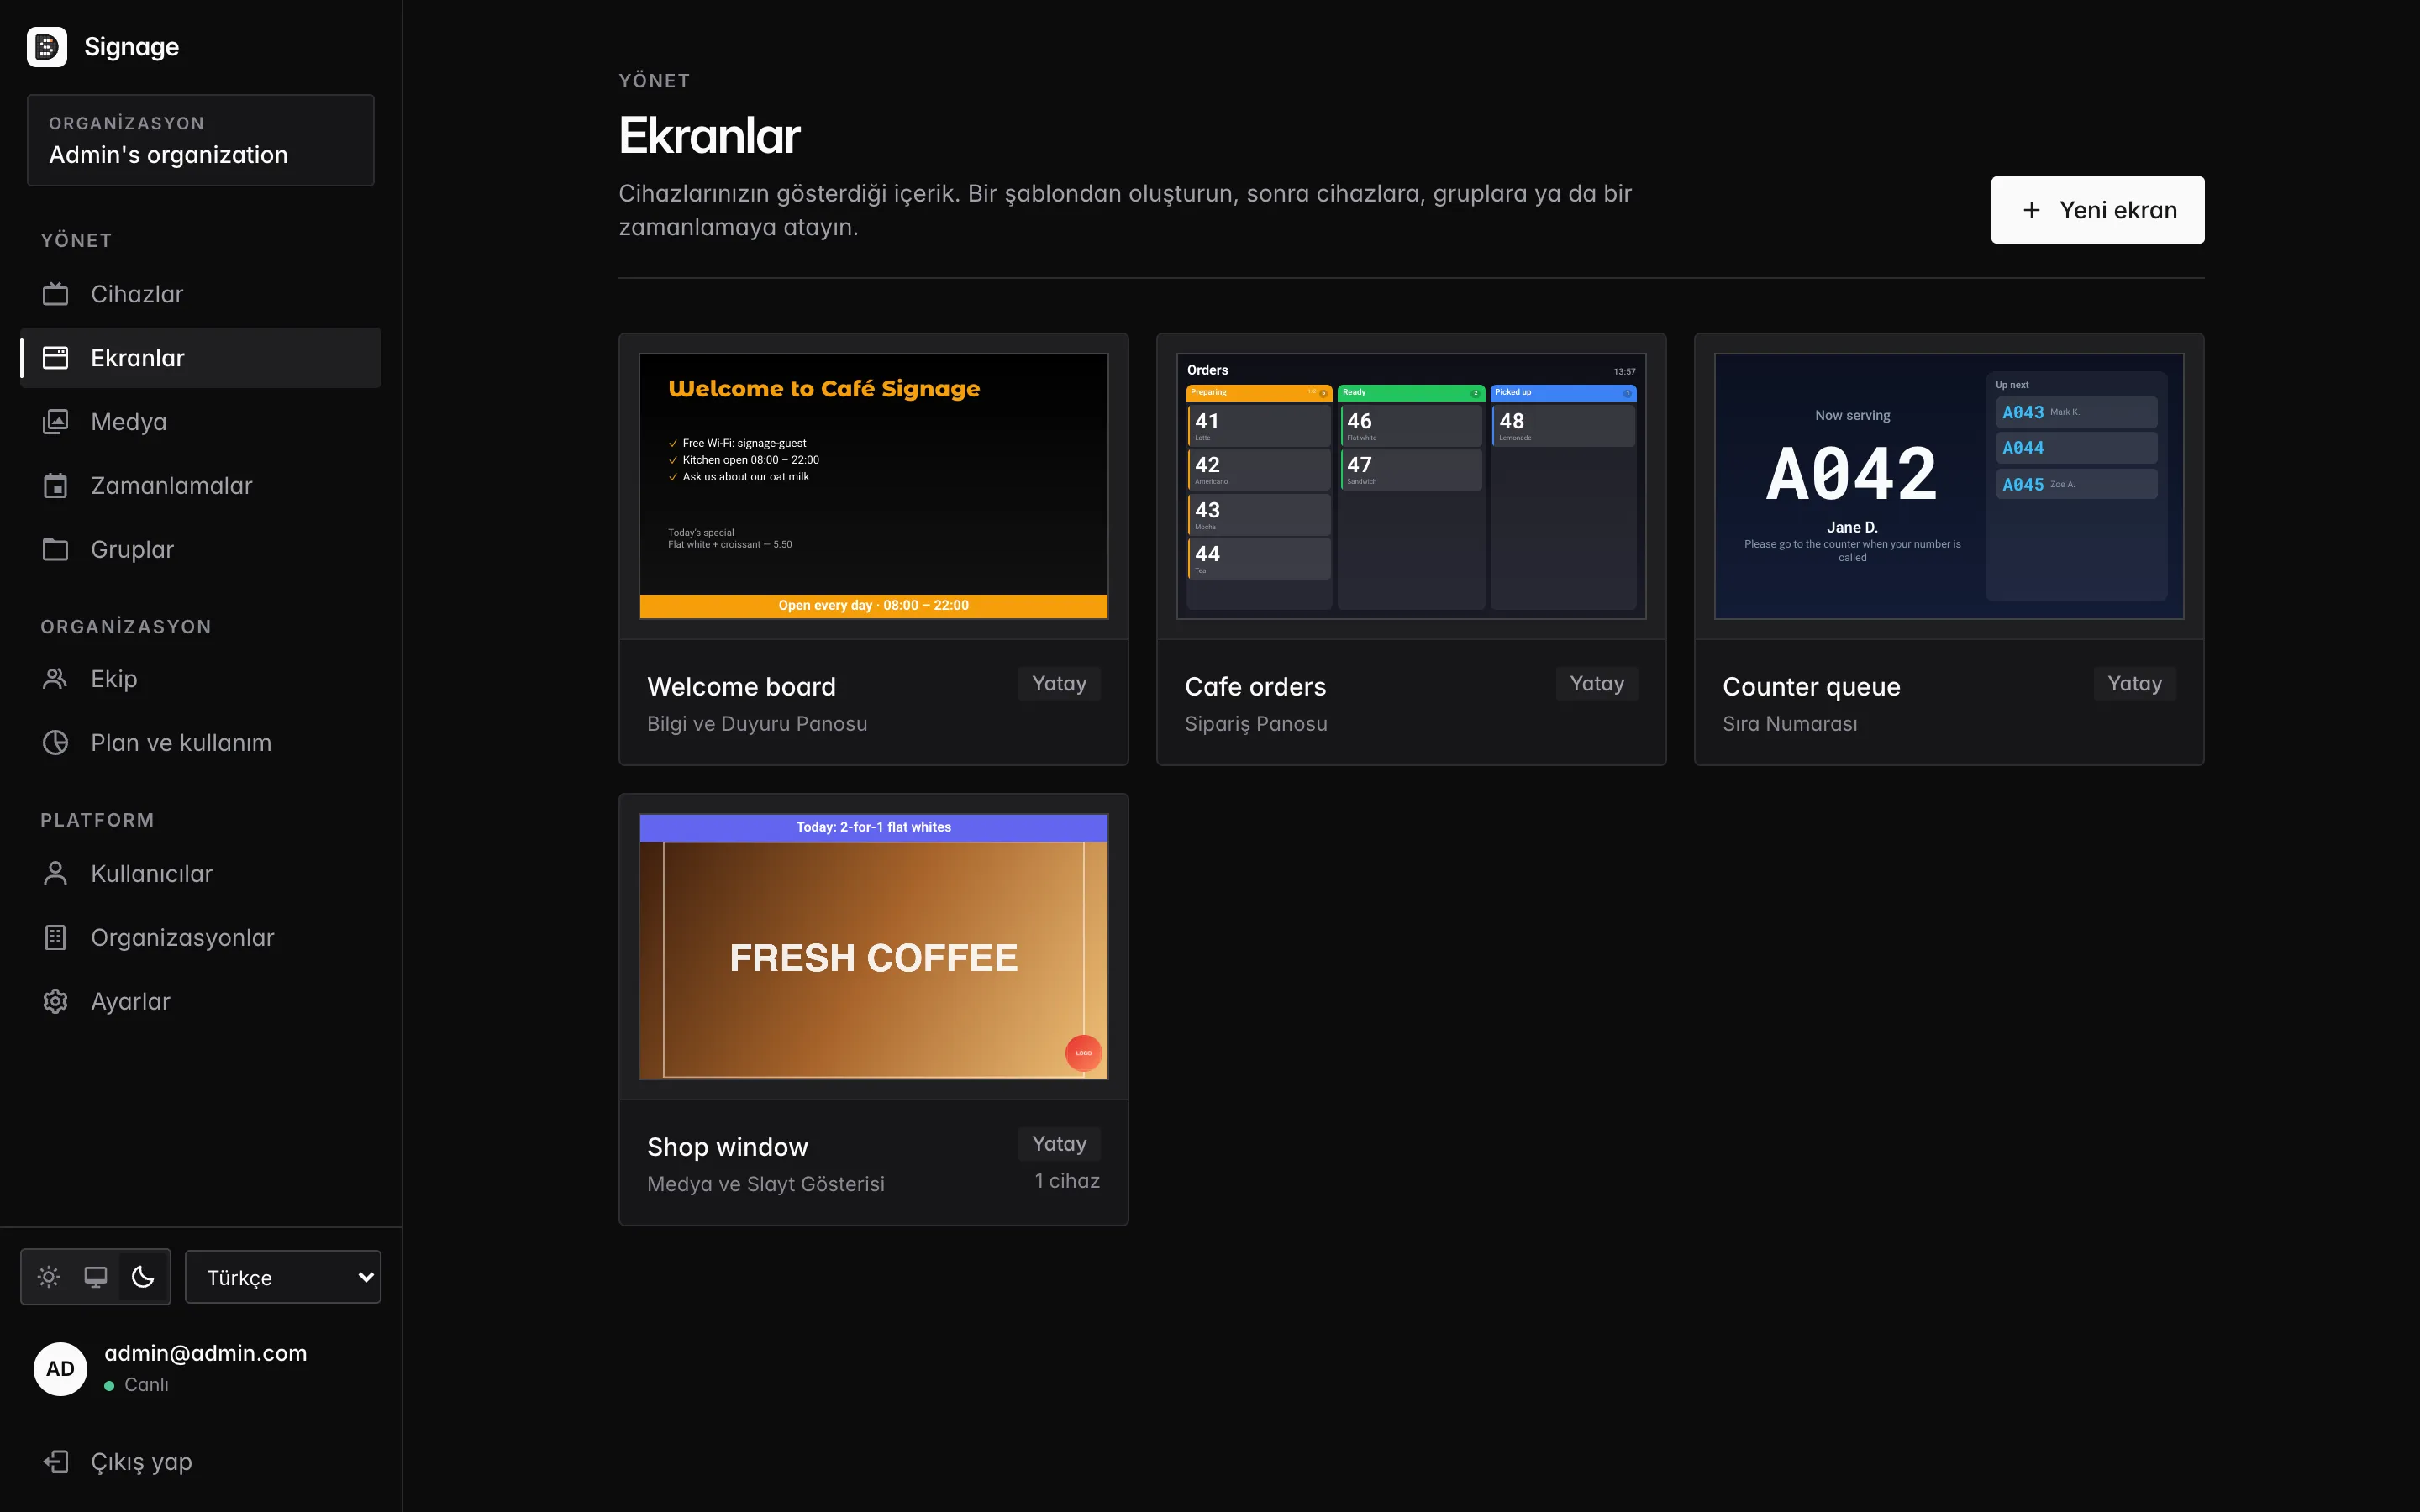
Task: Open the Admin's organization switcher
Action: coord(201,140)
